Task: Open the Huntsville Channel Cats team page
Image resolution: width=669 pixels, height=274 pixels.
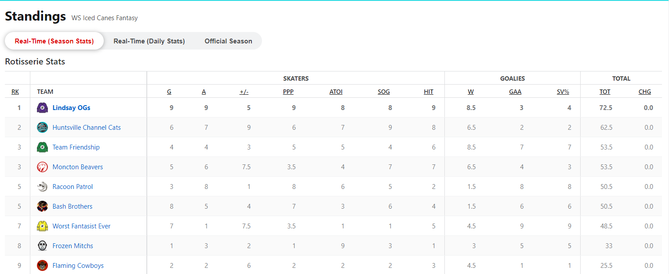Action: [x=87, y=128]
